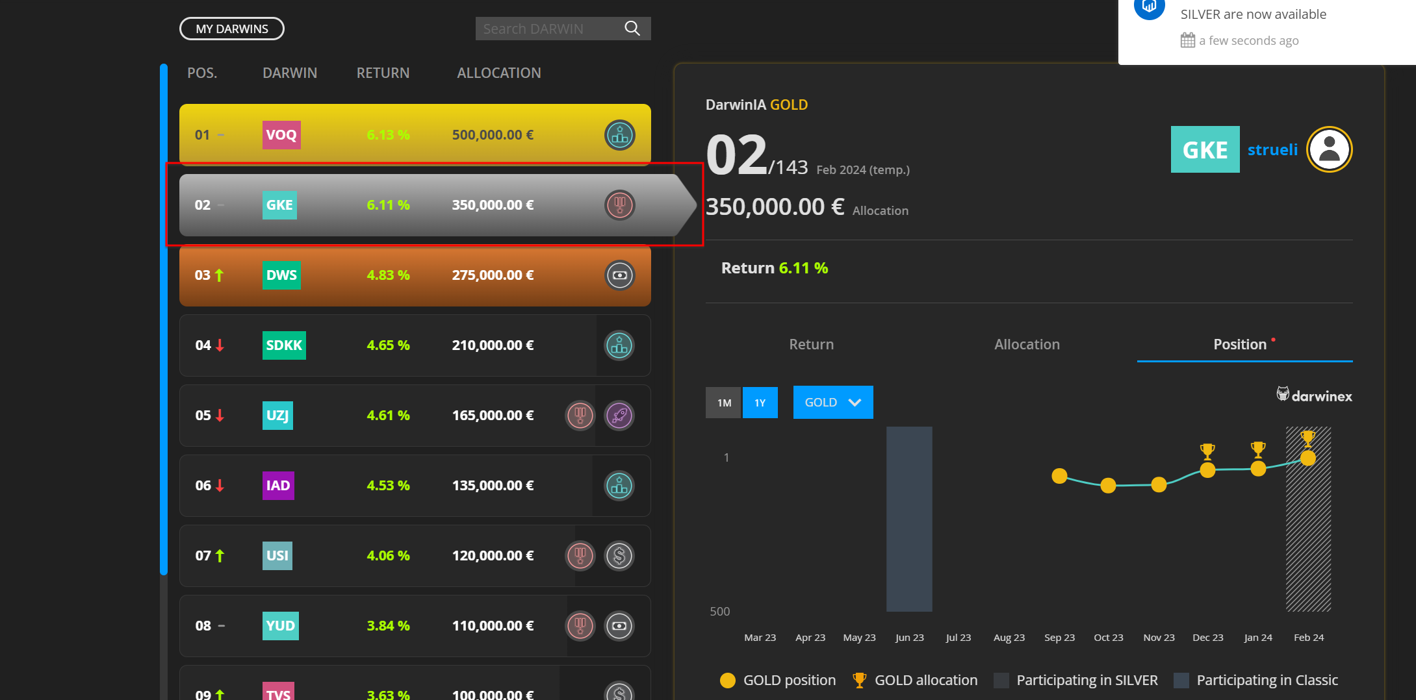The width and height of the screenshot is (1416, 700).
Task: Switch the chart range to 1M
Action: (x=723, y=403)
